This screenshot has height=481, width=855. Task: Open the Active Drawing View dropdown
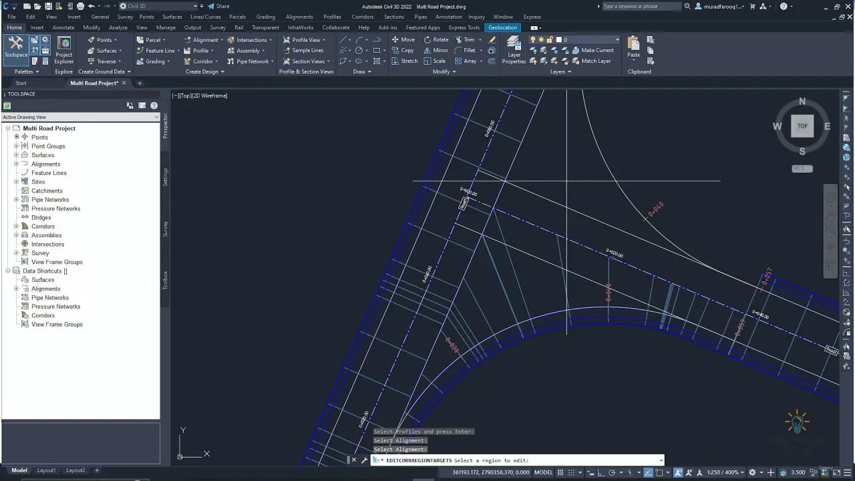click(81, 117)
